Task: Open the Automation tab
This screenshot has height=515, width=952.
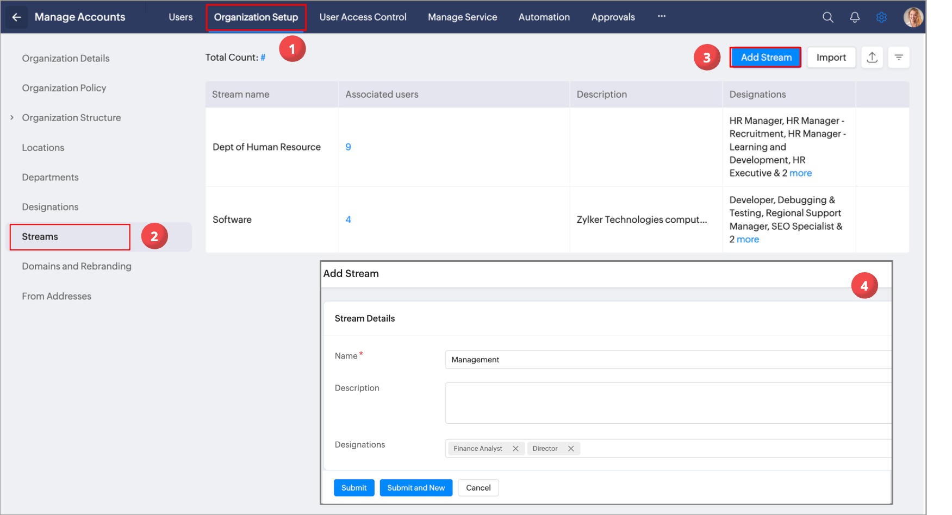Action: click(x=544, y=17)
